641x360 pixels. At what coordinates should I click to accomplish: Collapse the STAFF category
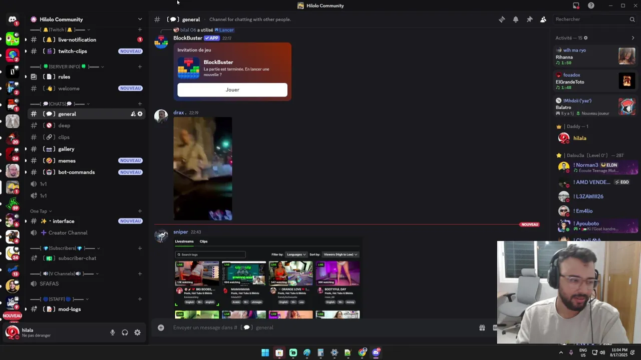tap(60, 299)
